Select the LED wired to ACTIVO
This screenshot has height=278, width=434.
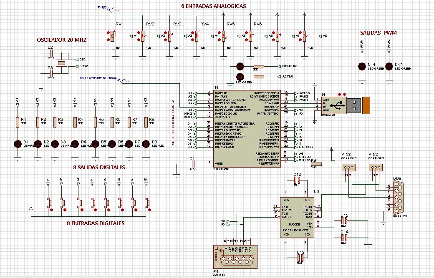click(x=240, y=77)
